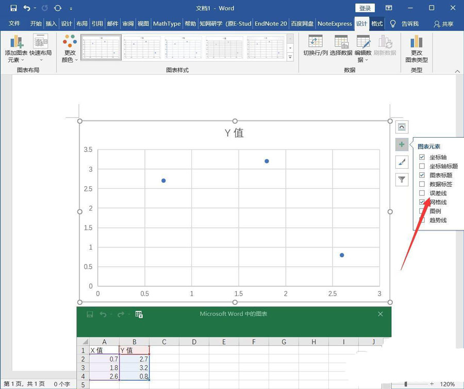Click the Login (登录) button

pos(365,8)
